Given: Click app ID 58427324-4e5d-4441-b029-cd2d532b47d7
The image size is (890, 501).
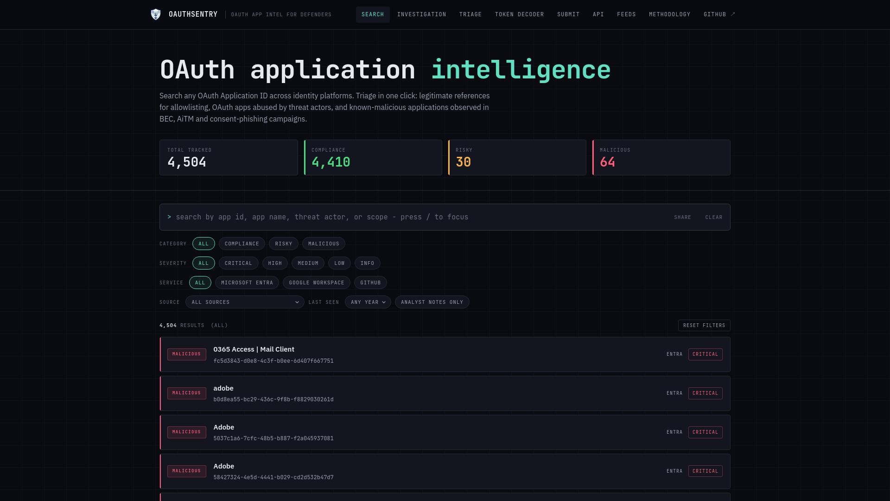Looking at the screenshot, I should point(273,477).
